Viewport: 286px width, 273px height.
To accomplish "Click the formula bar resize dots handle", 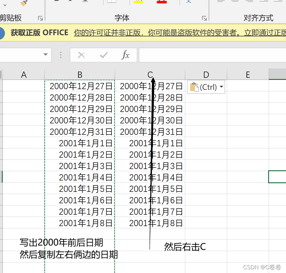I will pyautogui.click(x=61, y=55).
